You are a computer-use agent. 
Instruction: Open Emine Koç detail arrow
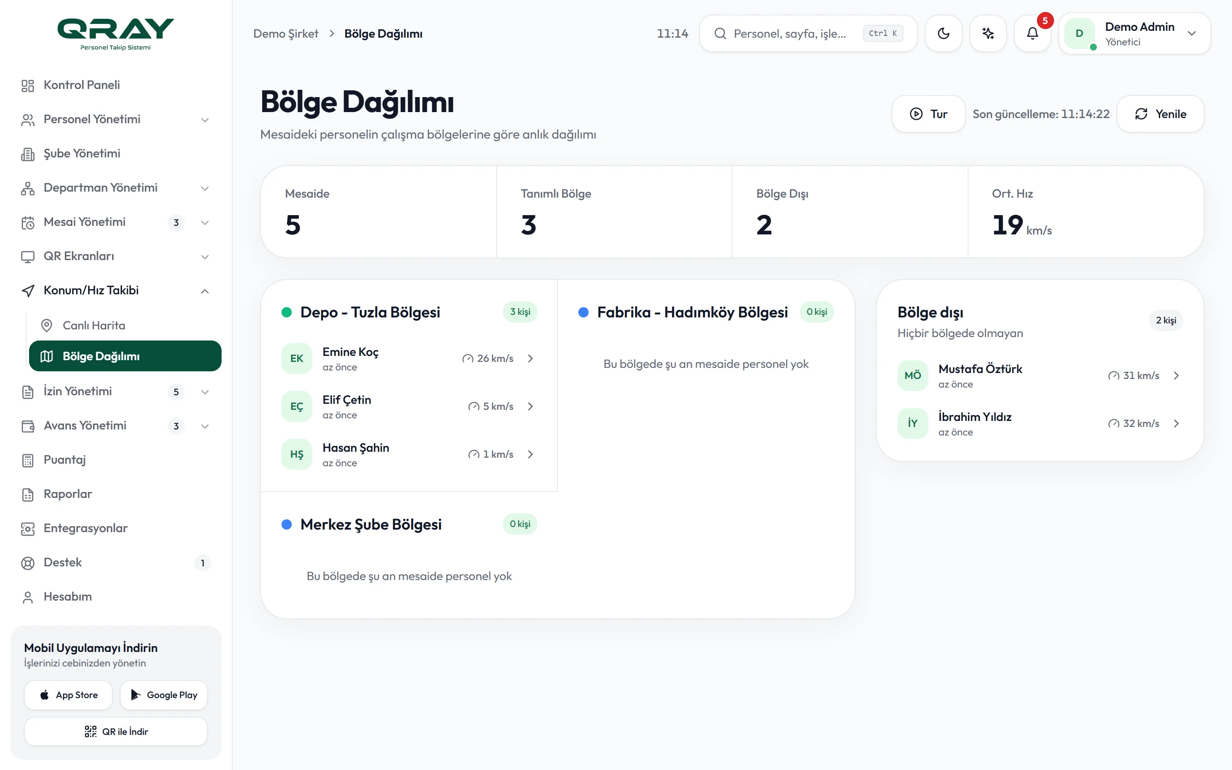click(x=530, y=358)
